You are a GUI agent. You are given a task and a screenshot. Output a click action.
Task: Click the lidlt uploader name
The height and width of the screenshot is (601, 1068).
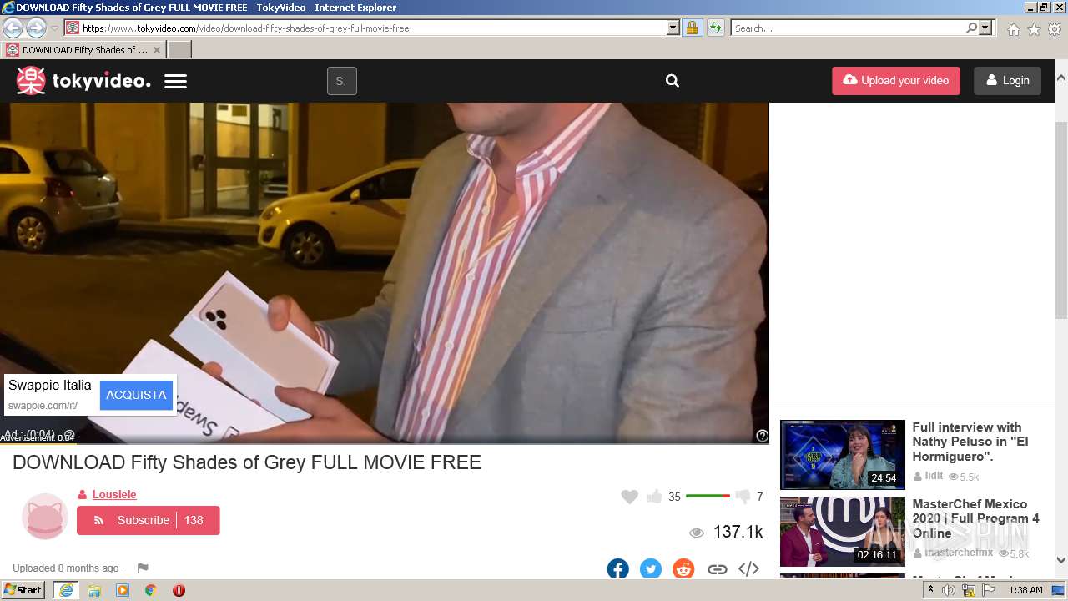[934, 476]
